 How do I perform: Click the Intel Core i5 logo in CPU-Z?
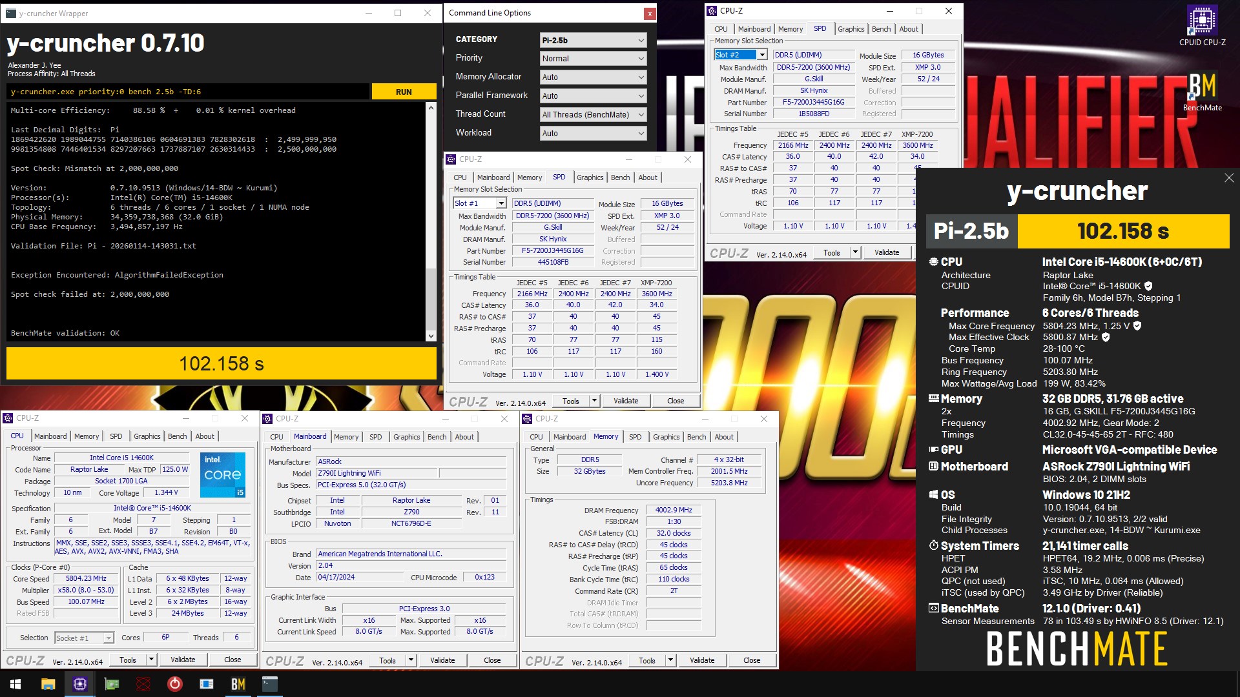pos(223,475)
